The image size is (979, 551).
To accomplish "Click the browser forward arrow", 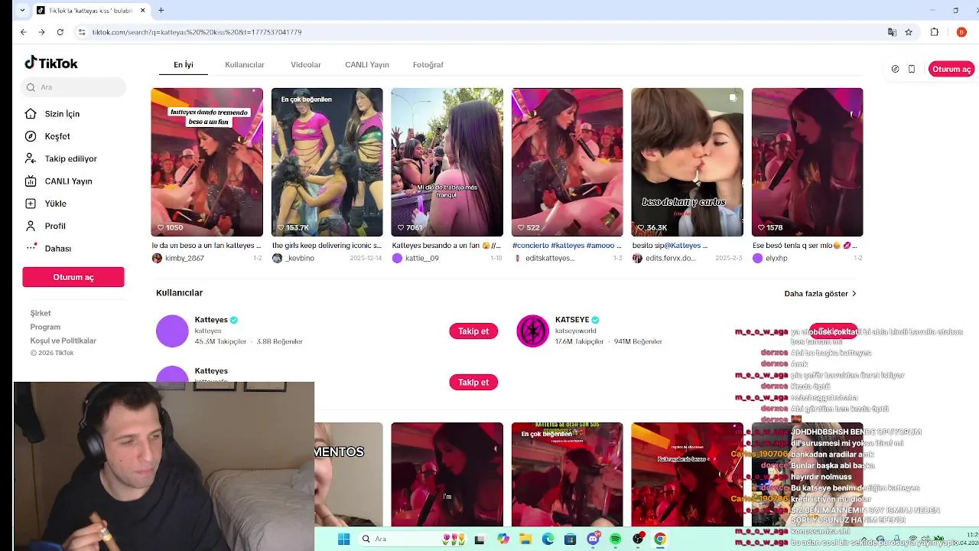I will (x=41, y=32).
